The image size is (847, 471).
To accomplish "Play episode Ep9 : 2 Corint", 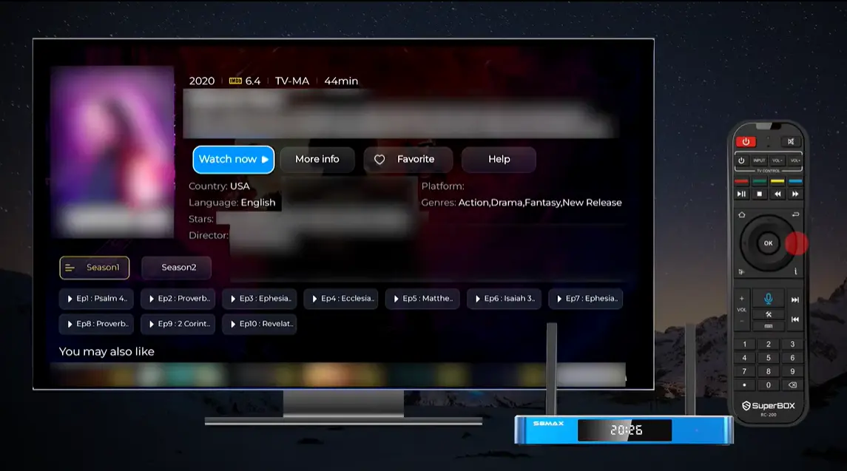I will click(x=178, y=324).
